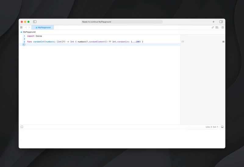Select the MyPlayground tab
The width and height of the screenshot is (244, 167).
coord(43,27)
